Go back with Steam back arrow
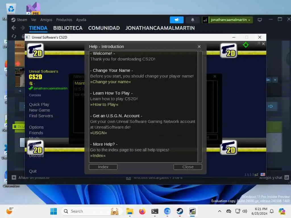The width and height of the screenshot is (291, 218). pos(14,28)
